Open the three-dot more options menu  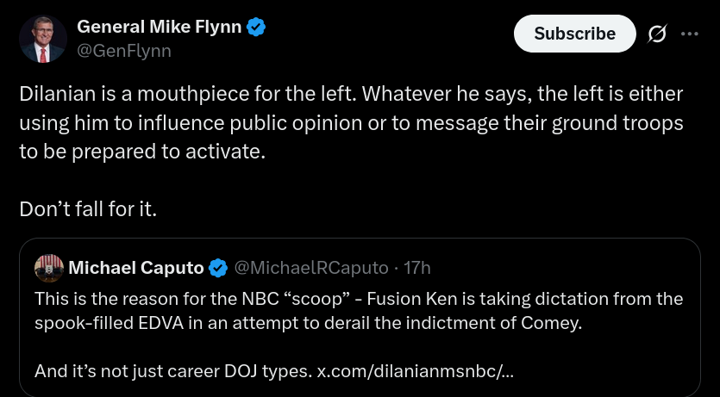click(x=690, y=34)
